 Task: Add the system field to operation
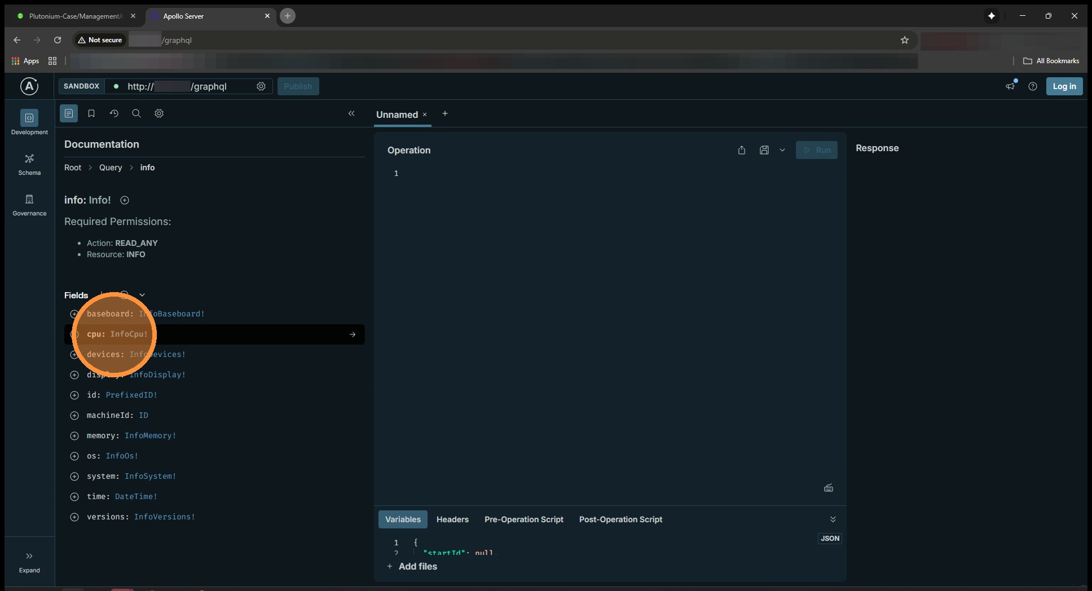[74, 477]
